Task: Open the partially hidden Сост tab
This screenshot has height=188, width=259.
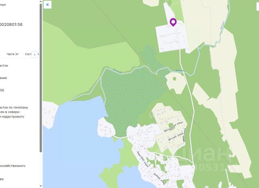Action: pyautogui.click(x=28, y=54)
